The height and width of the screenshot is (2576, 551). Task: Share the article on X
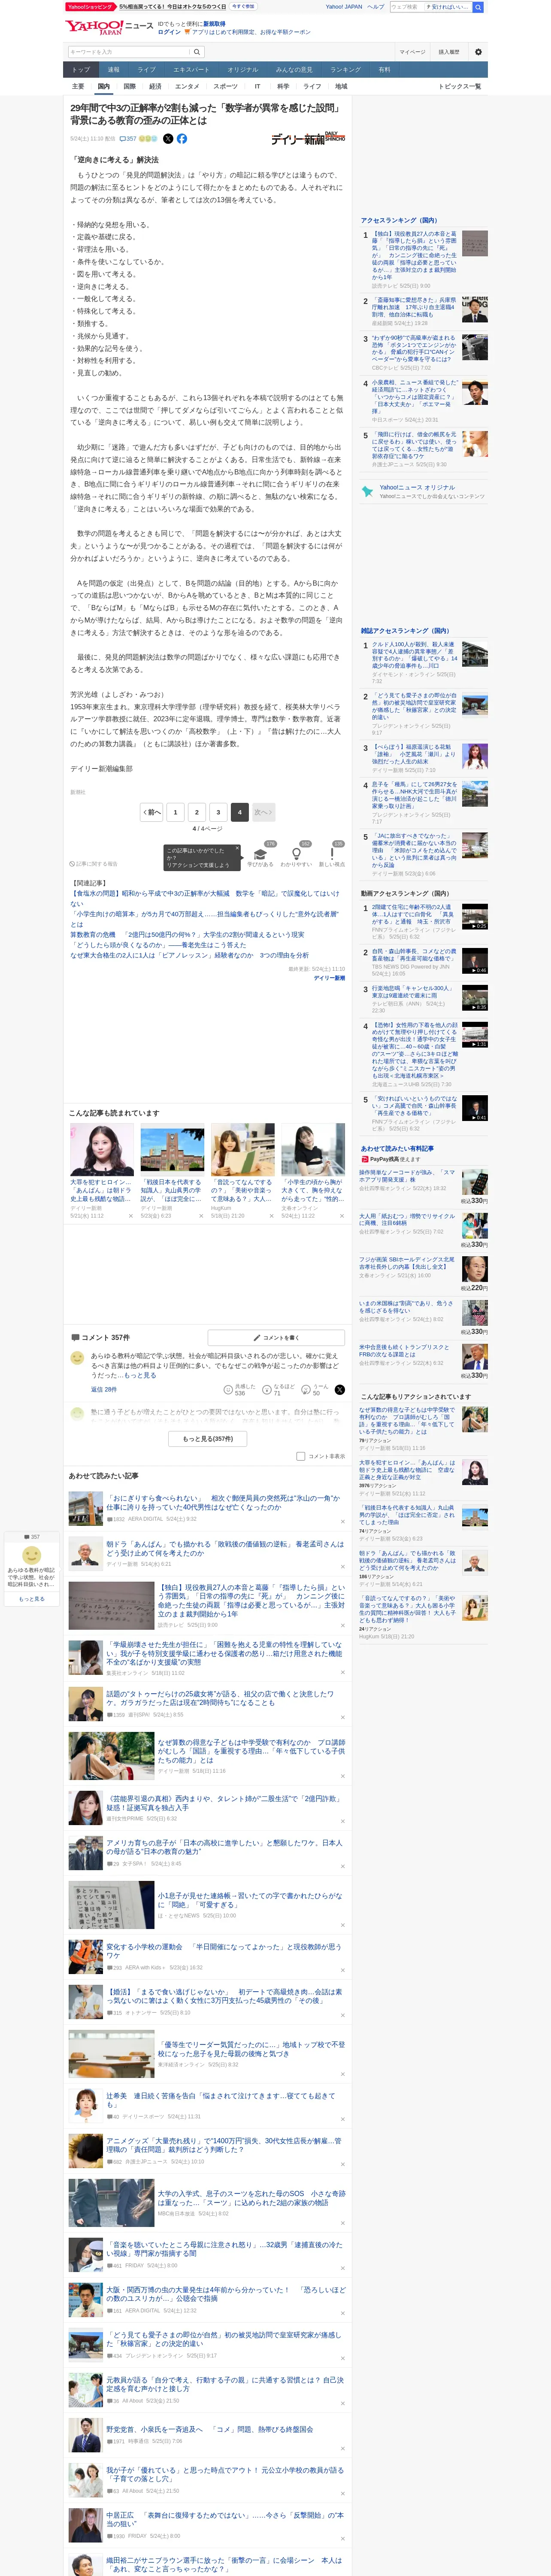[x=168, y=139]
